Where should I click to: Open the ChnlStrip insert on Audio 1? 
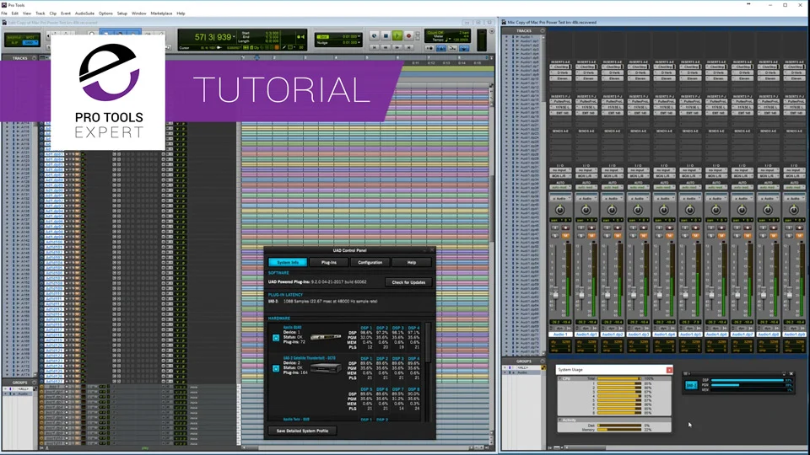(559, 67)
